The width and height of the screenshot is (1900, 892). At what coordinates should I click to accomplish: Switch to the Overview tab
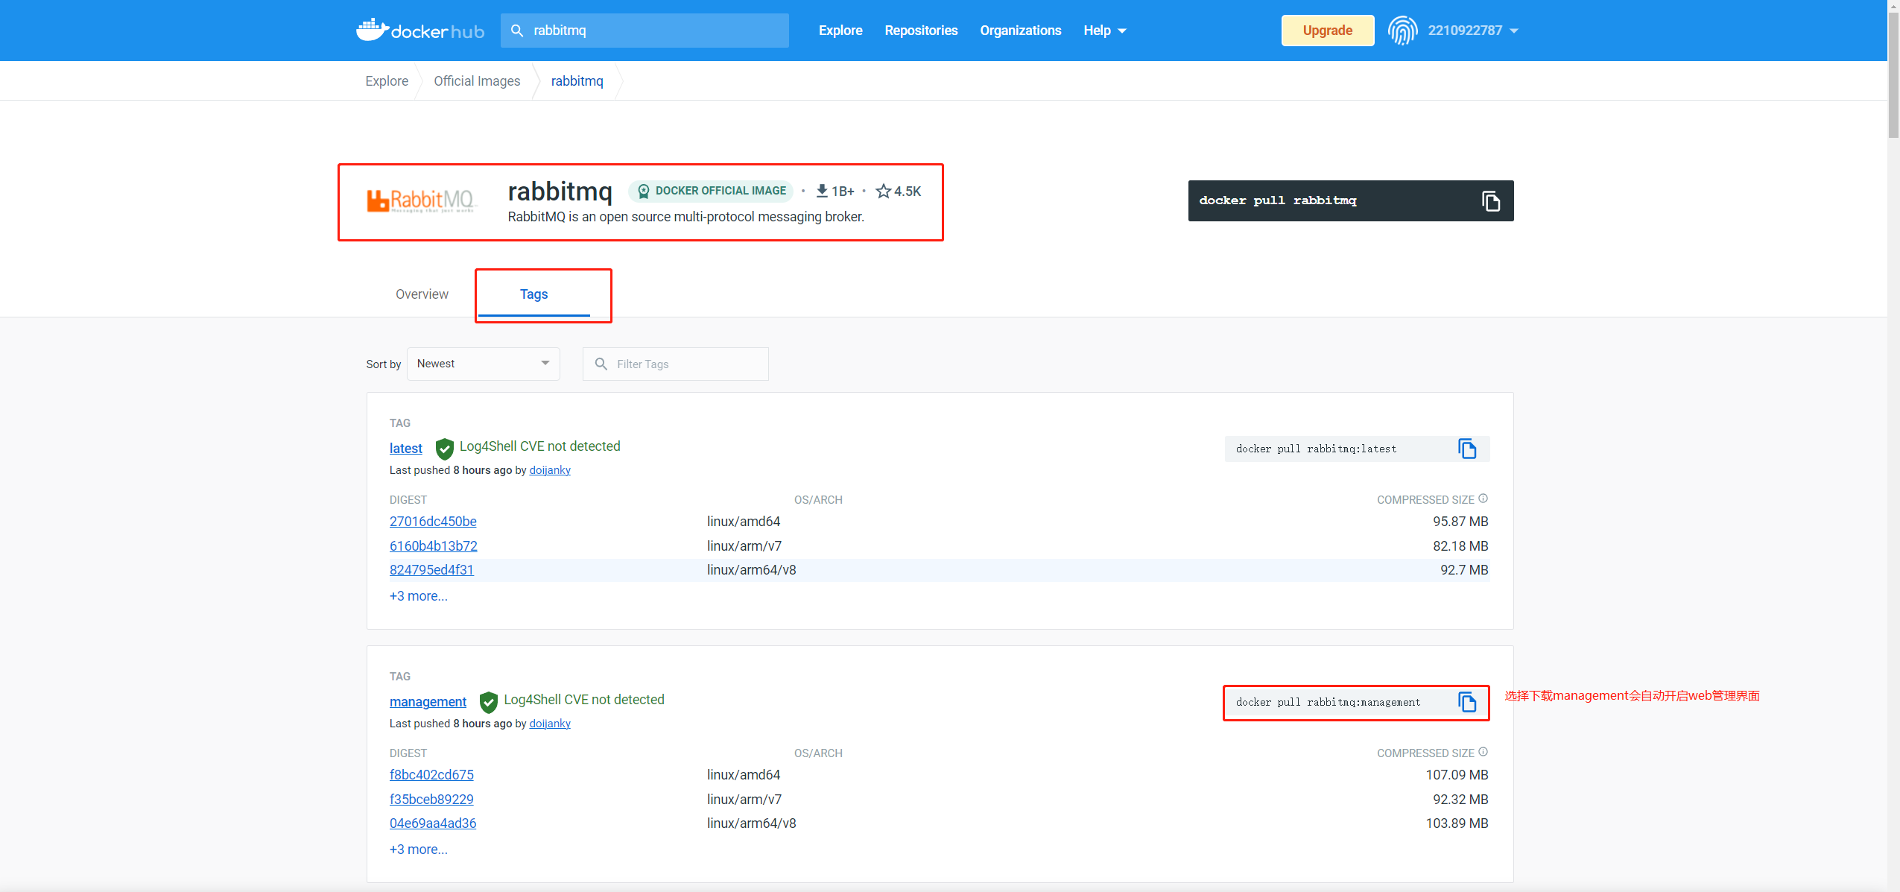click(422, 294)
